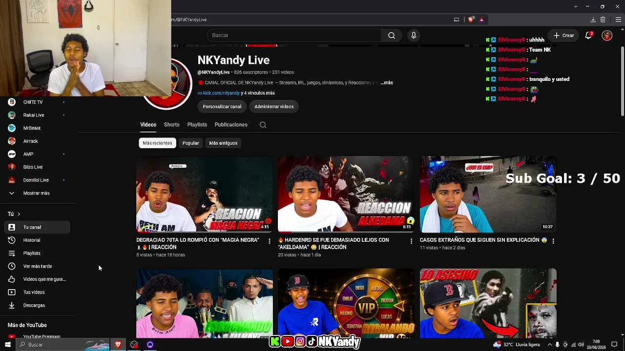Open the kick.com/rdyandy link
Viewport: 625px width, 351px height.
coord(221,93)
